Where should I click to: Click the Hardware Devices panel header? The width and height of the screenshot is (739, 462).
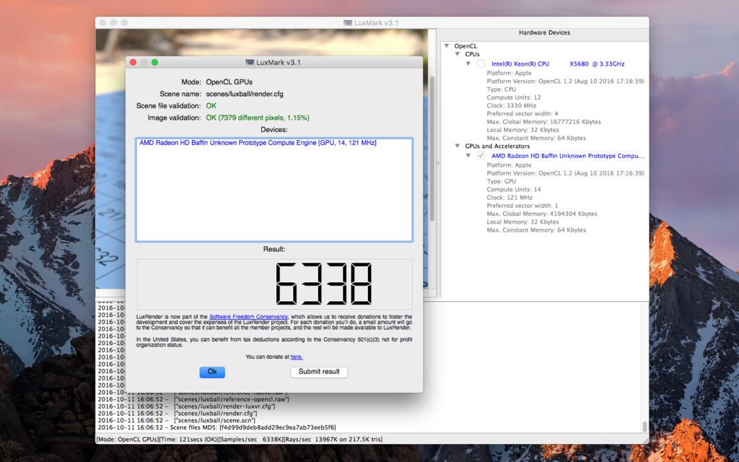tap(544, 32)
